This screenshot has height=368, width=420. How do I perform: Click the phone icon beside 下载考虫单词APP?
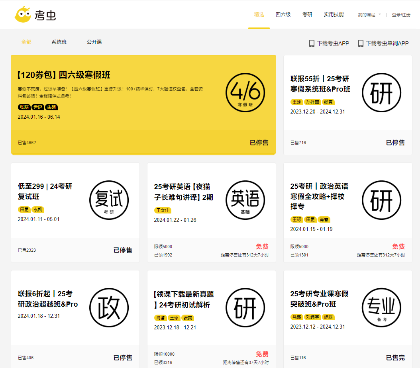click(x=361, y=43)
